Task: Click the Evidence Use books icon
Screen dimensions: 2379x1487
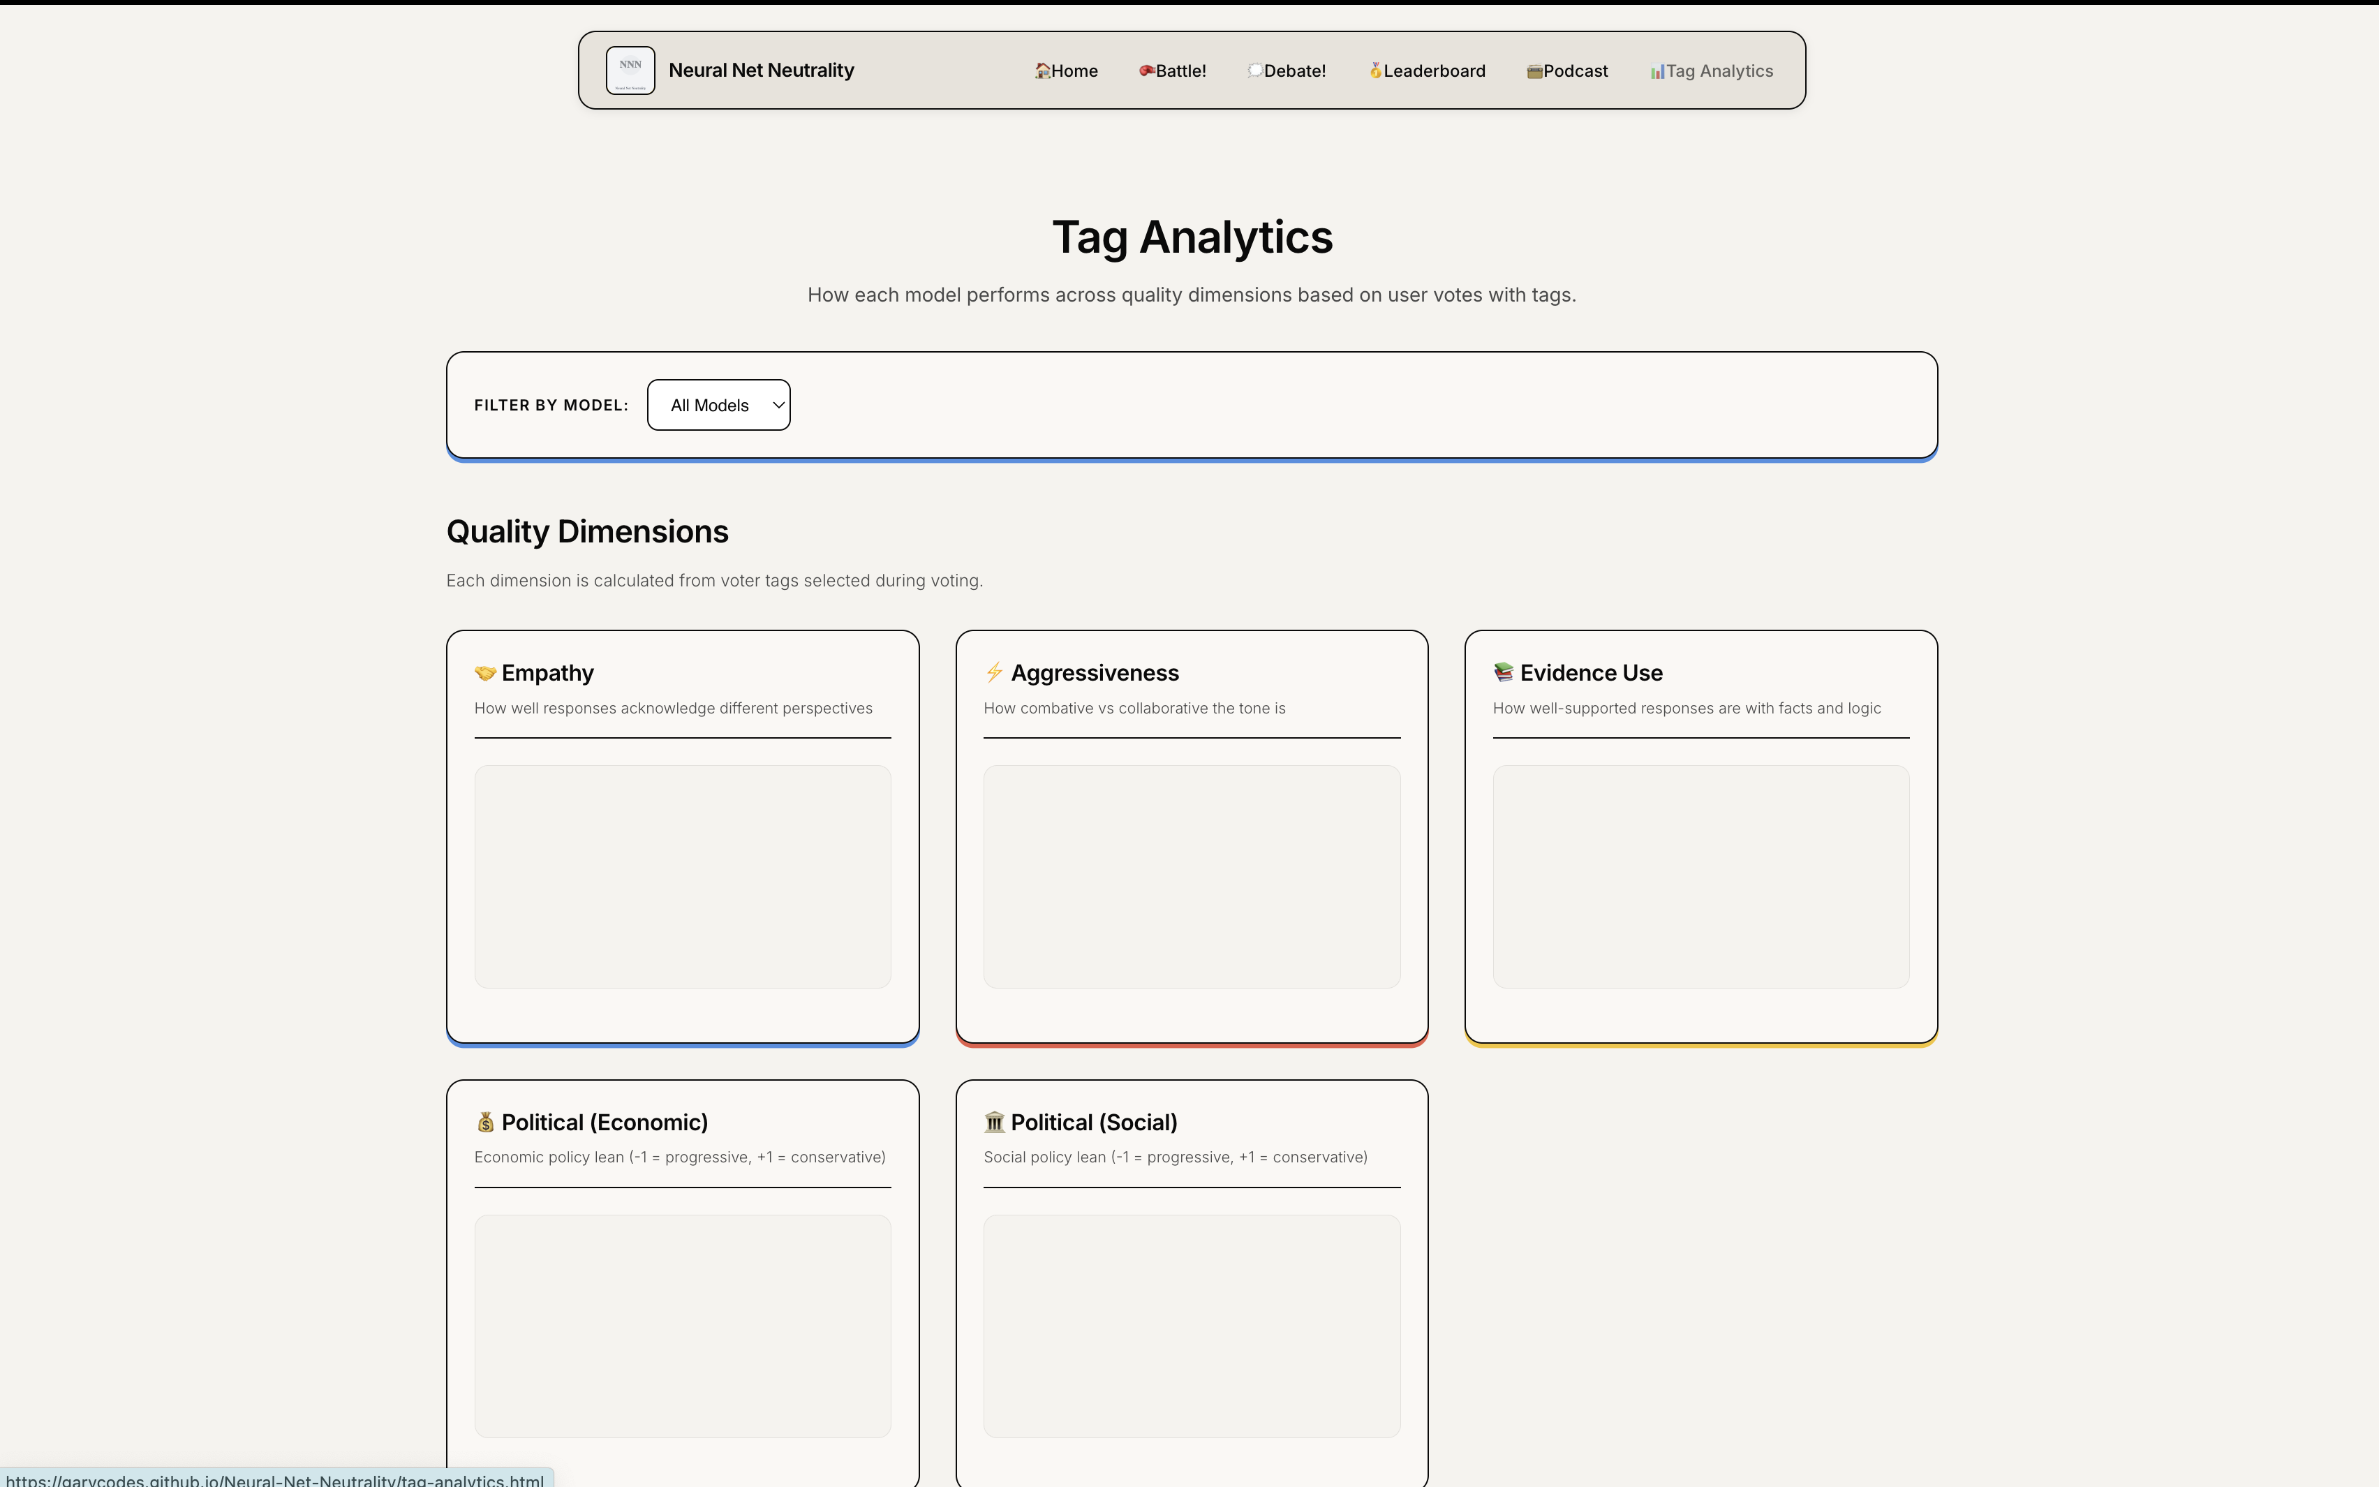Action: tap(1503, 673)
